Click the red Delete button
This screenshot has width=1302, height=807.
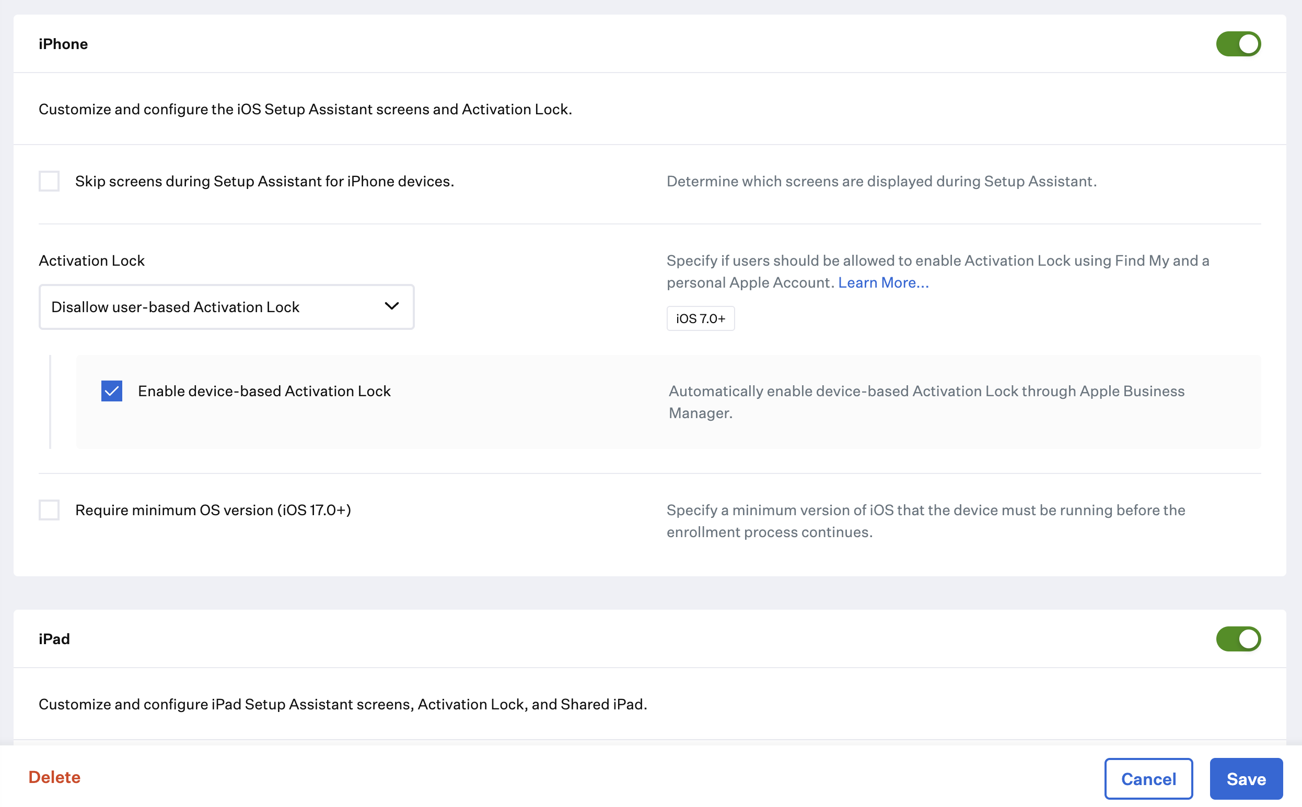coord(54,777)
